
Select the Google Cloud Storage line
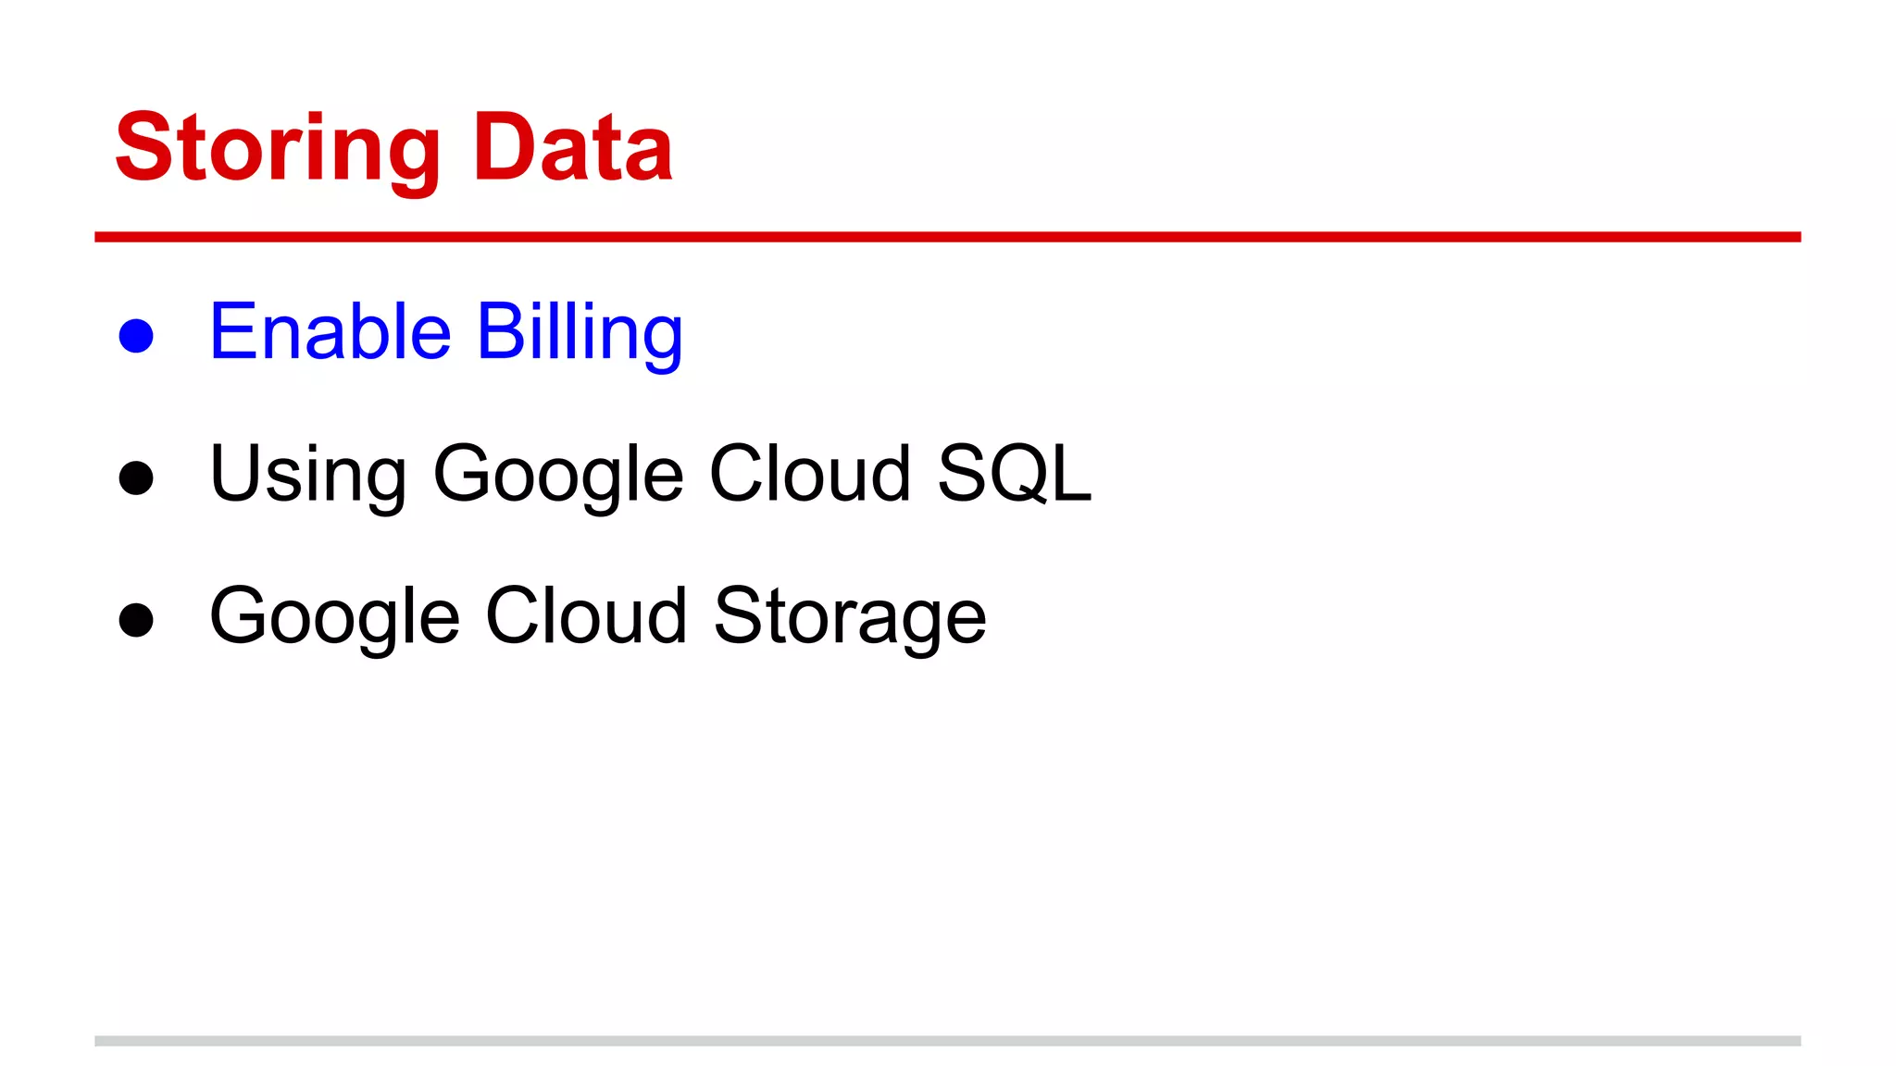coord(598,617)
